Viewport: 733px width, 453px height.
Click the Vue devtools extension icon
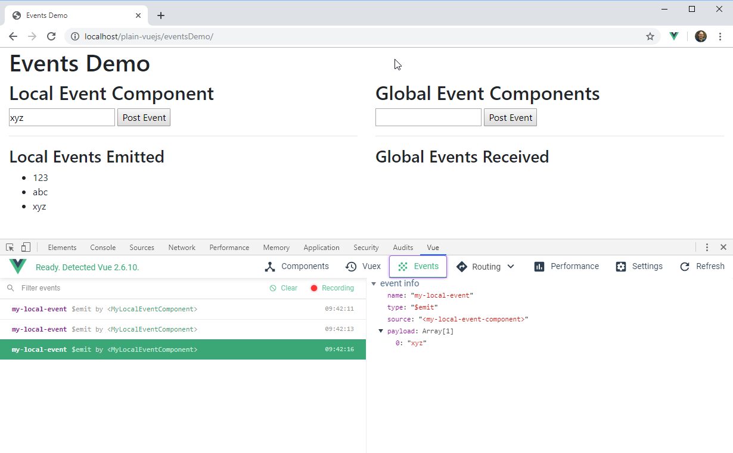(674, 36)
